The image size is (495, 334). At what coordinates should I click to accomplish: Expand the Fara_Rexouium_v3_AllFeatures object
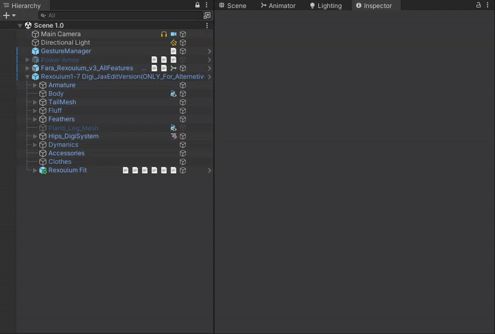[27, 68]
